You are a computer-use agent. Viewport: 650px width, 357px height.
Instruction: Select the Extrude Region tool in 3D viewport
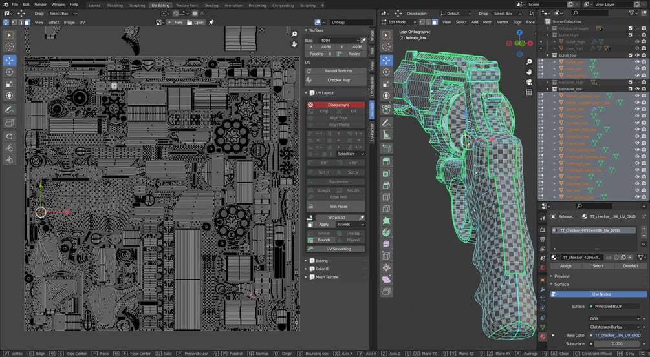[x=386, y=161]
